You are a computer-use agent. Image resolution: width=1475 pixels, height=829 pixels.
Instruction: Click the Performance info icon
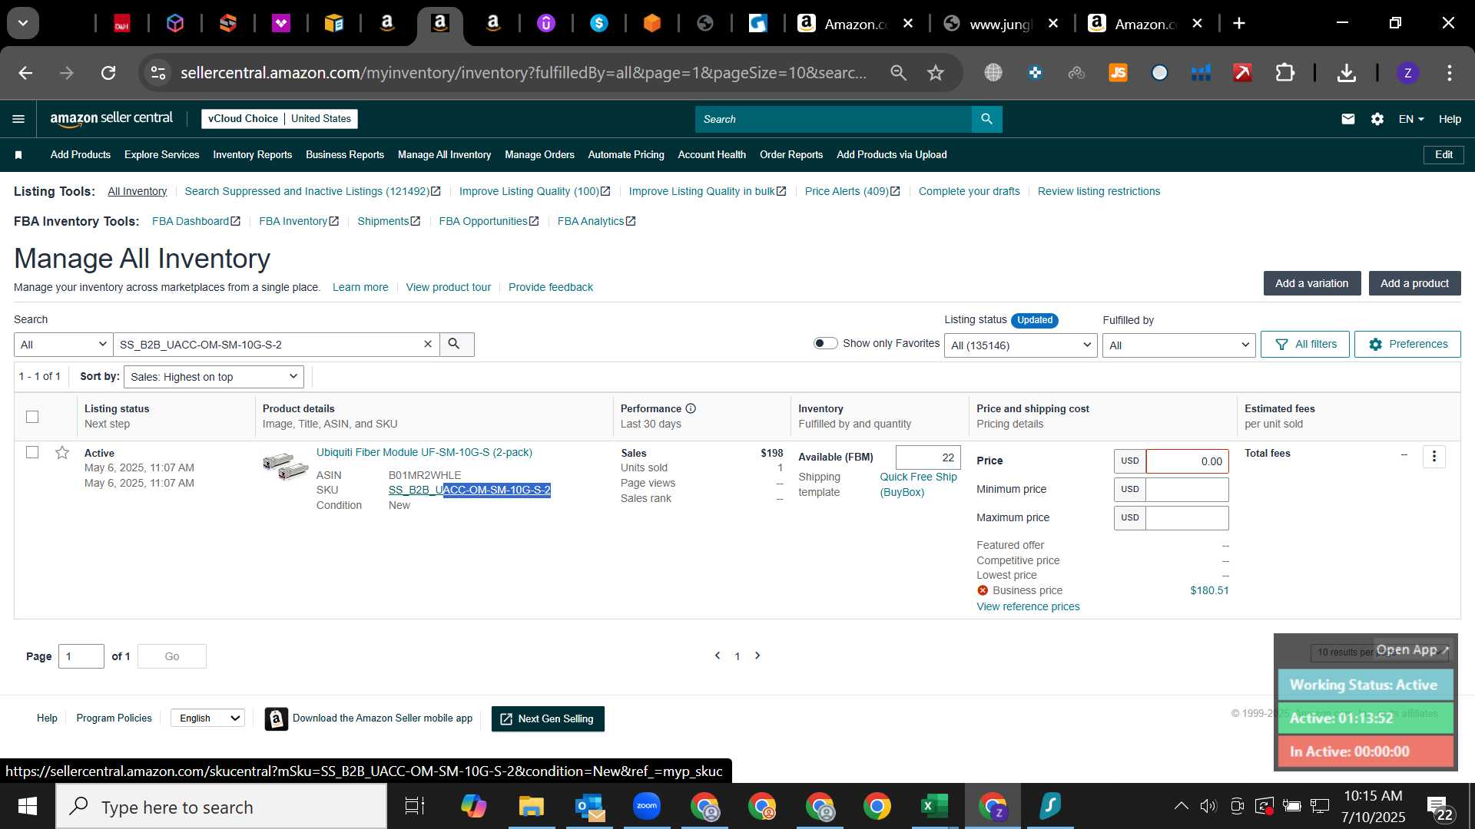tap(691, 408)
